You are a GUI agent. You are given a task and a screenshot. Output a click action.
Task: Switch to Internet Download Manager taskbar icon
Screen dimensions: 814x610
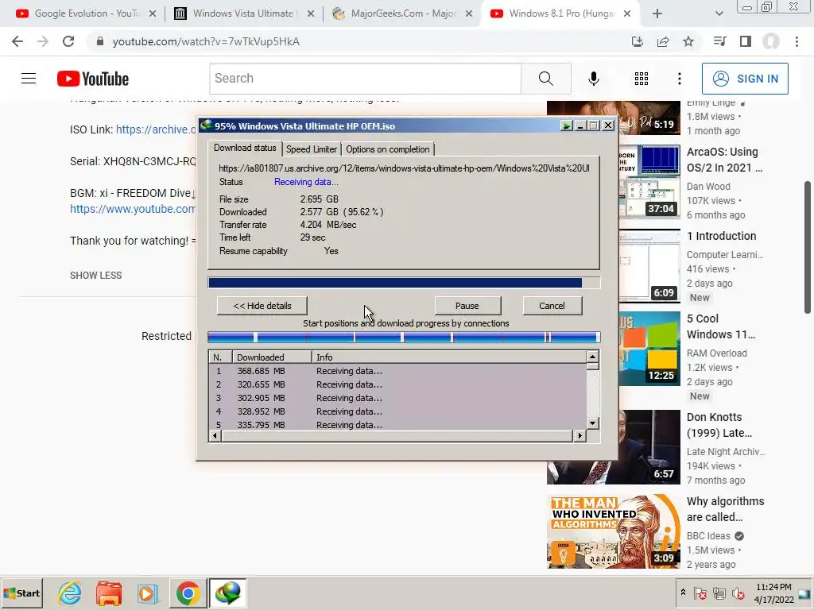[227, 593]
